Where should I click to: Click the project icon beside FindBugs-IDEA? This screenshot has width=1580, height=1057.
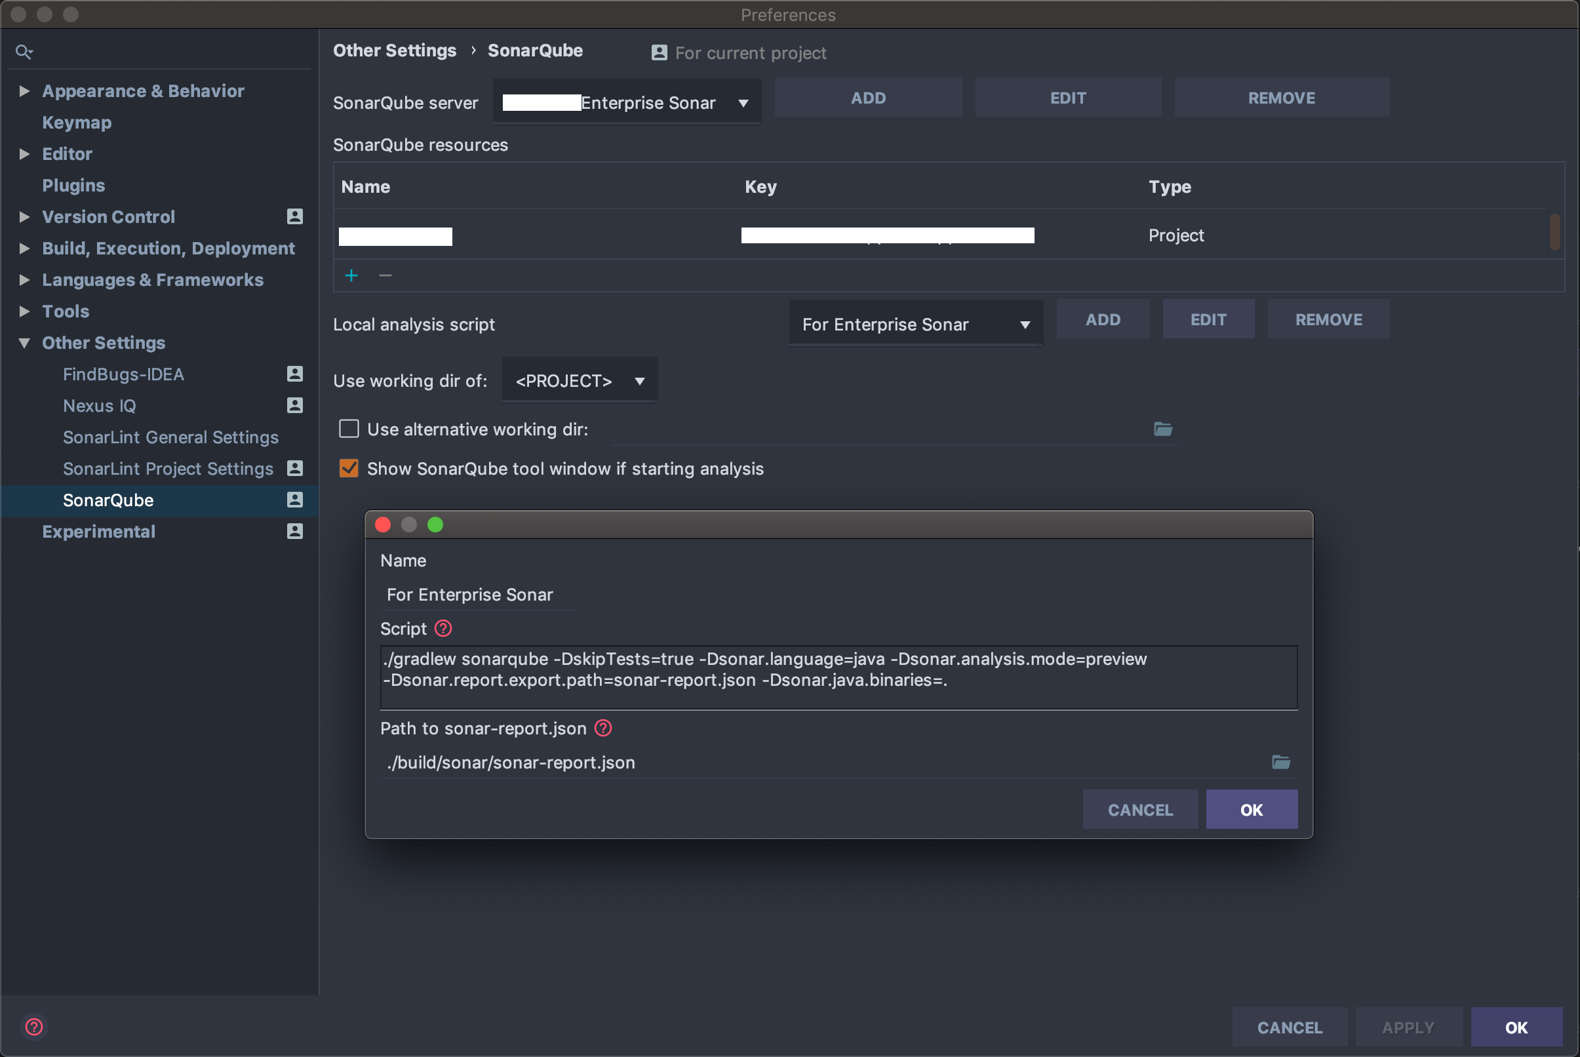click(294, 374)
